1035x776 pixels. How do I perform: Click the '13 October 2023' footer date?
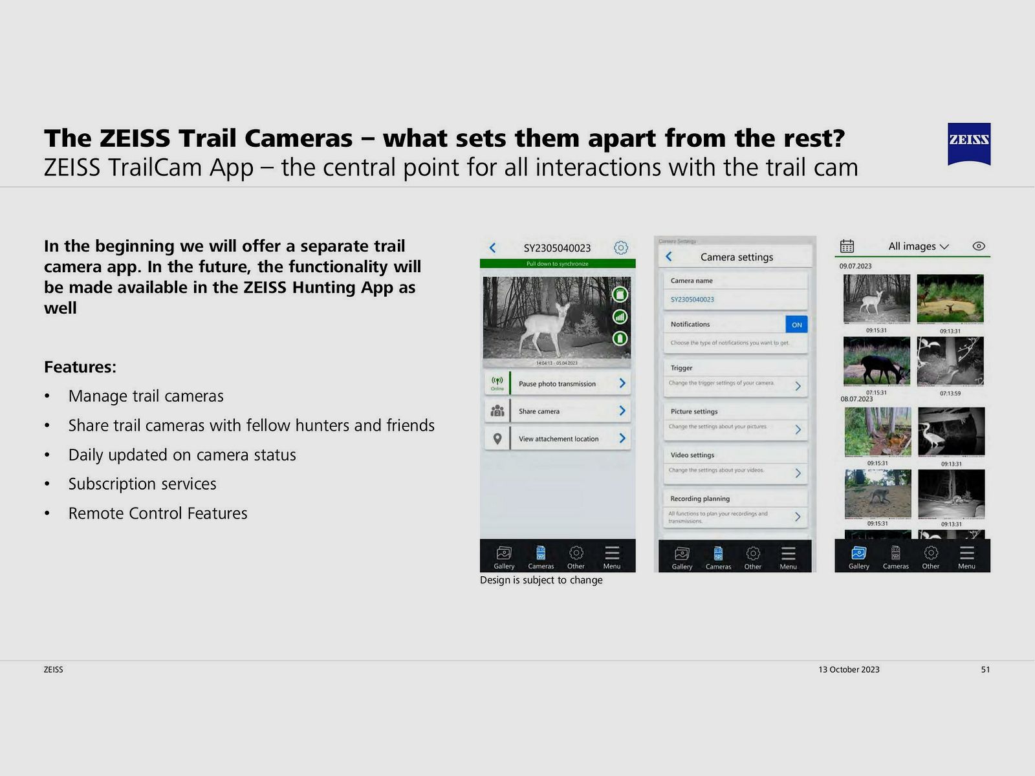[x=849, y=669]
